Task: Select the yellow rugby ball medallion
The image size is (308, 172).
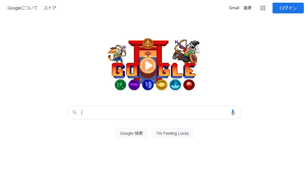Action: click(x=162, y=85)
